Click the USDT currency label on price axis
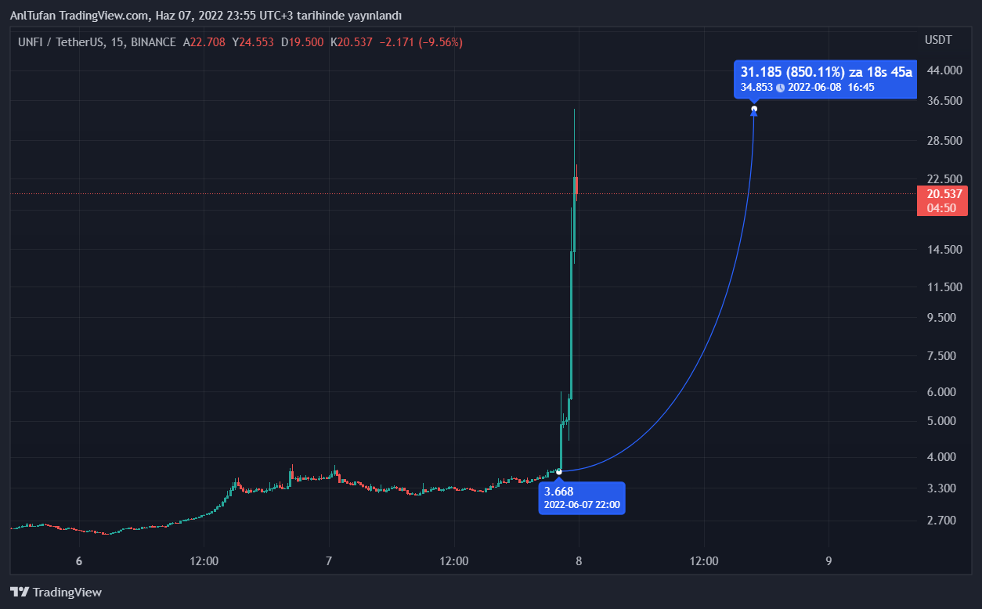 tap(937, 40)
